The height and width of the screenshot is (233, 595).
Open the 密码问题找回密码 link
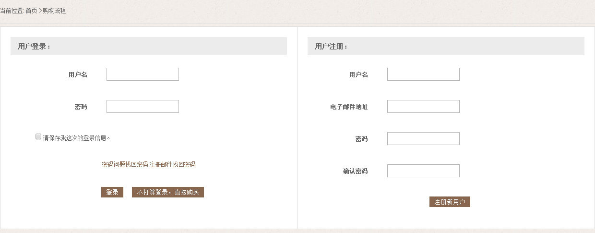pos(125,164)
